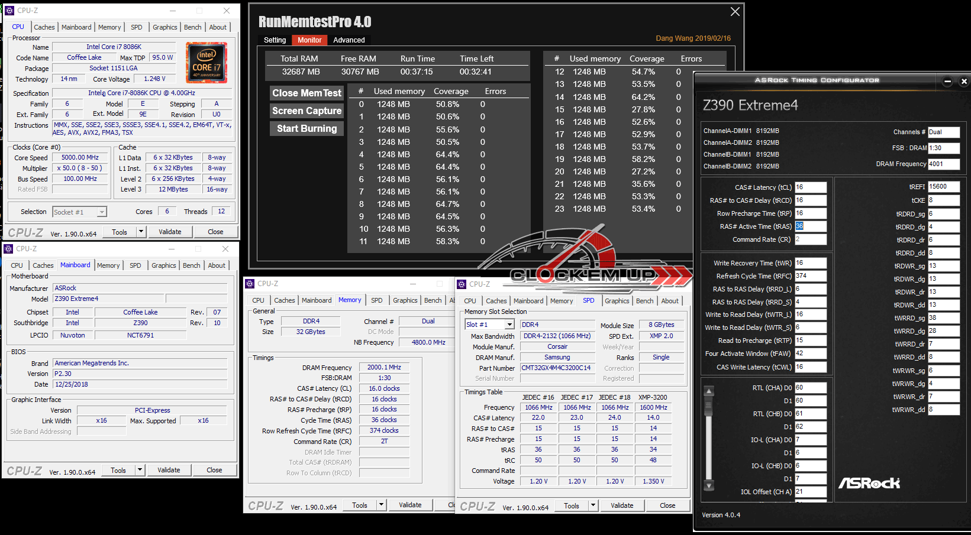This screenshot has height=535, width=971.
Task: Switch to Advanced tab in RunMemtestPro
Action: point(349,40)
